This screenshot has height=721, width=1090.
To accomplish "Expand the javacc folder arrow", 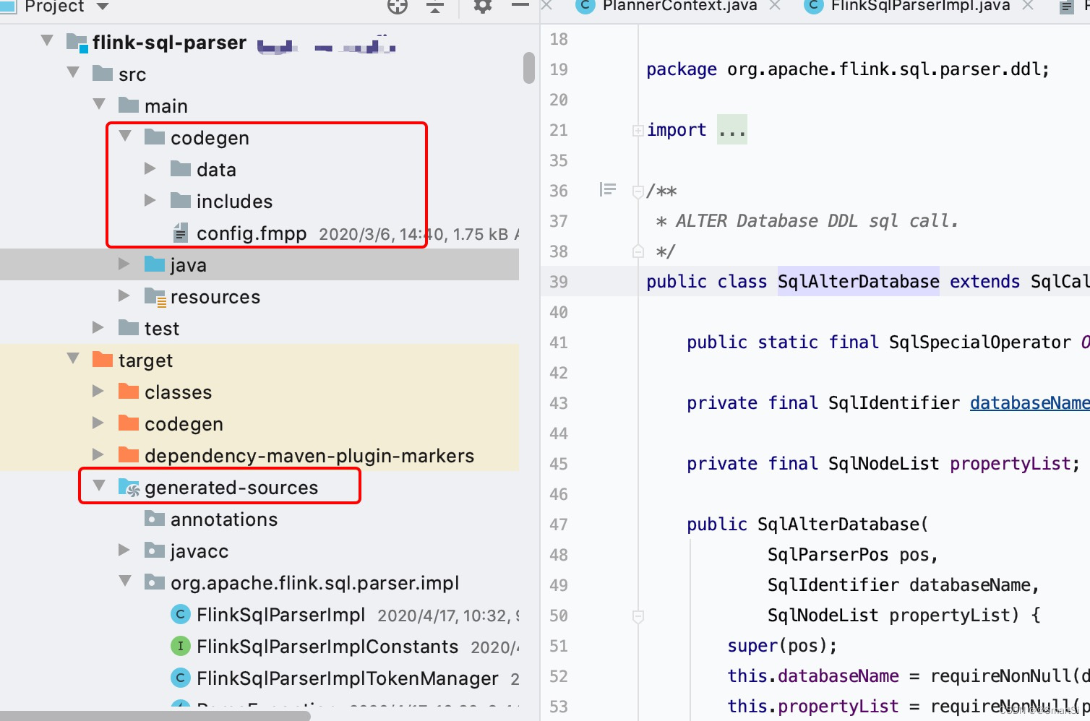I will [x=124, y=550].
